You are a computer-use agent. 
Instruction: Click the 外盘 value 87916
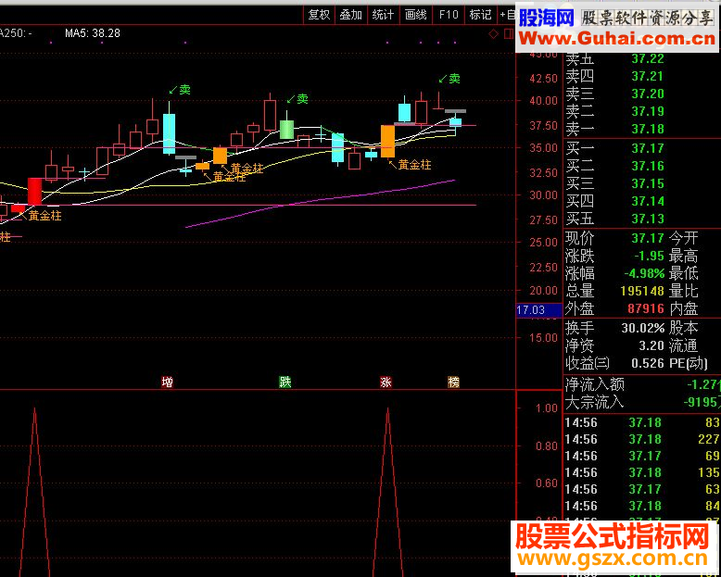646,308
